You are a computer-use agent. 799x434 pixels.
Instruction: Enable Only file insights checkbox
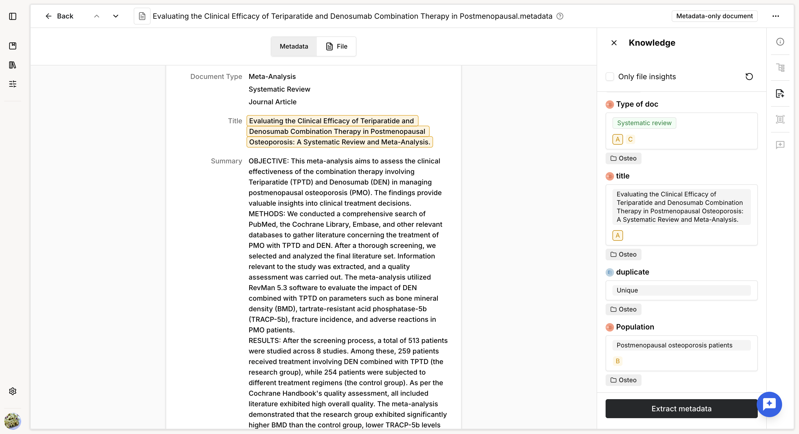610,77
